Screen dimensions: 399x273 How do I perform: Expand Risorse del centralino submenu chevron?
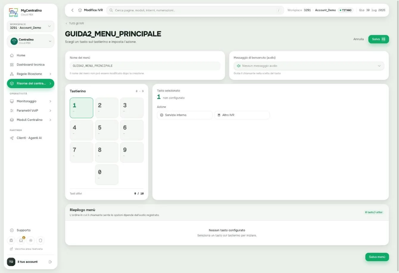point(50,83)
